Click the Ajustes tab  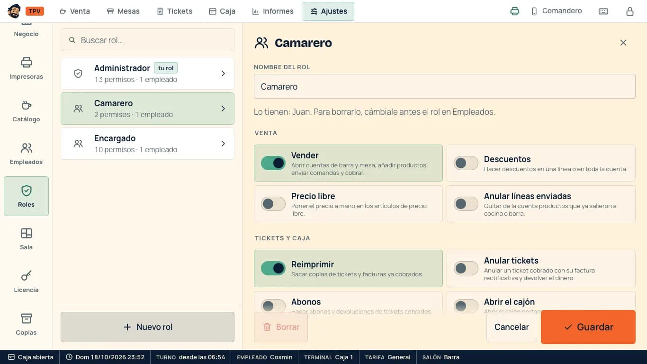click(328, 11)
